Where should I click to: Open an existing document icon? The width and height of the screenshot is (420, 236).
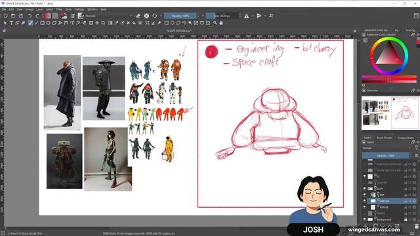pyautogui.click(x=13, y=16)
